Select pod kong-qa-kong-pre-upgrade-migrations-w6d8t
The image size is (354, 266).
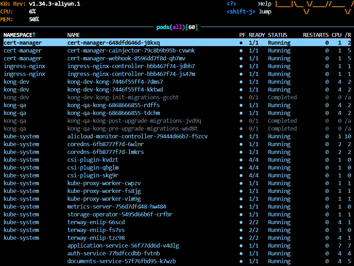177,128
